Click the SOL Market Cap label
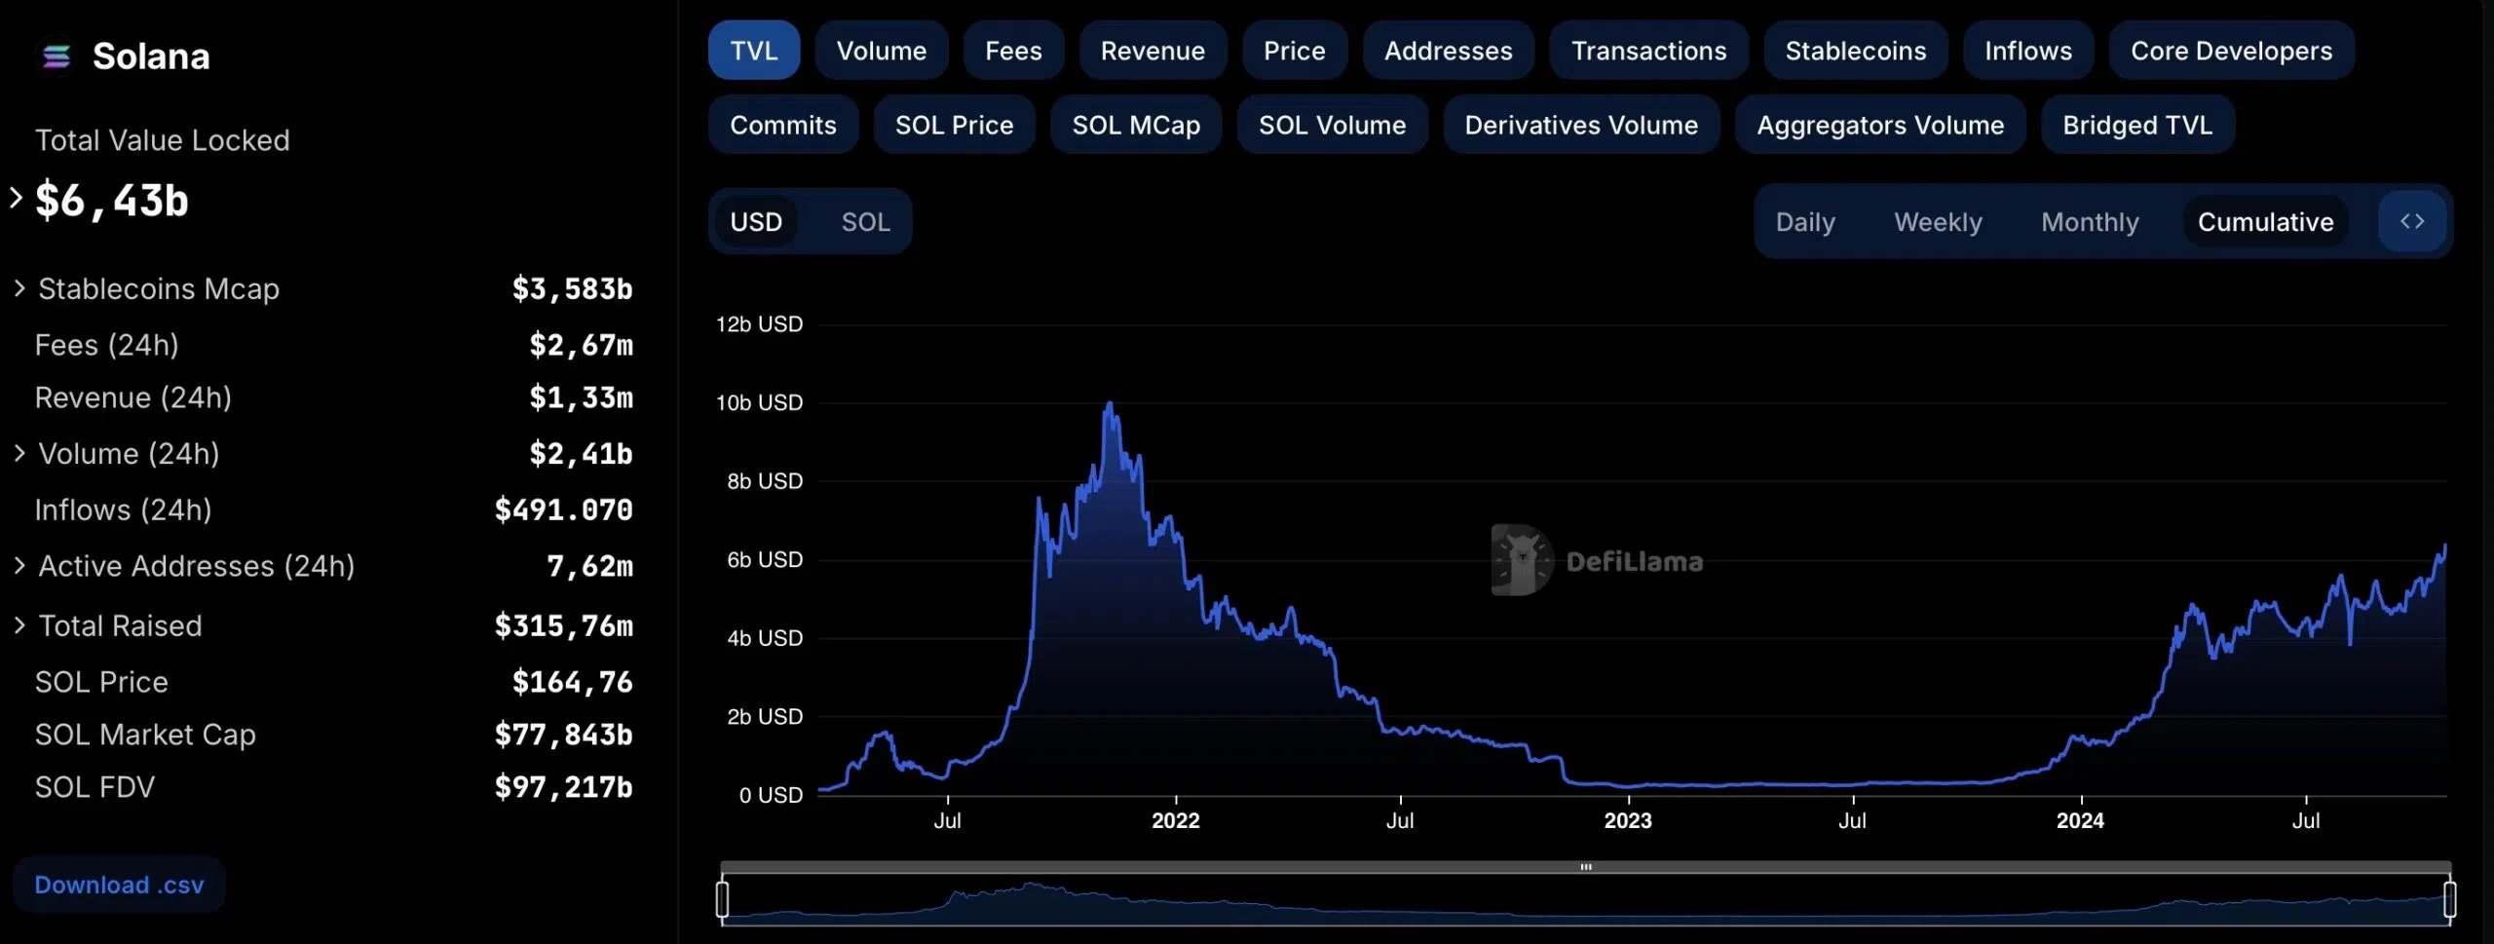 click(145, 735)
